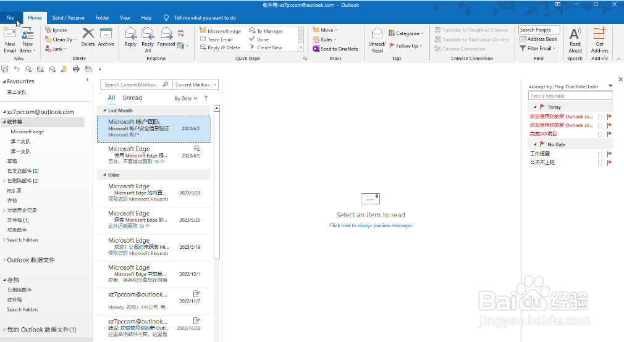This screenshot has width=624, height=342.
Task: Run the Done quick step
Action: click(x=259, y=40)
